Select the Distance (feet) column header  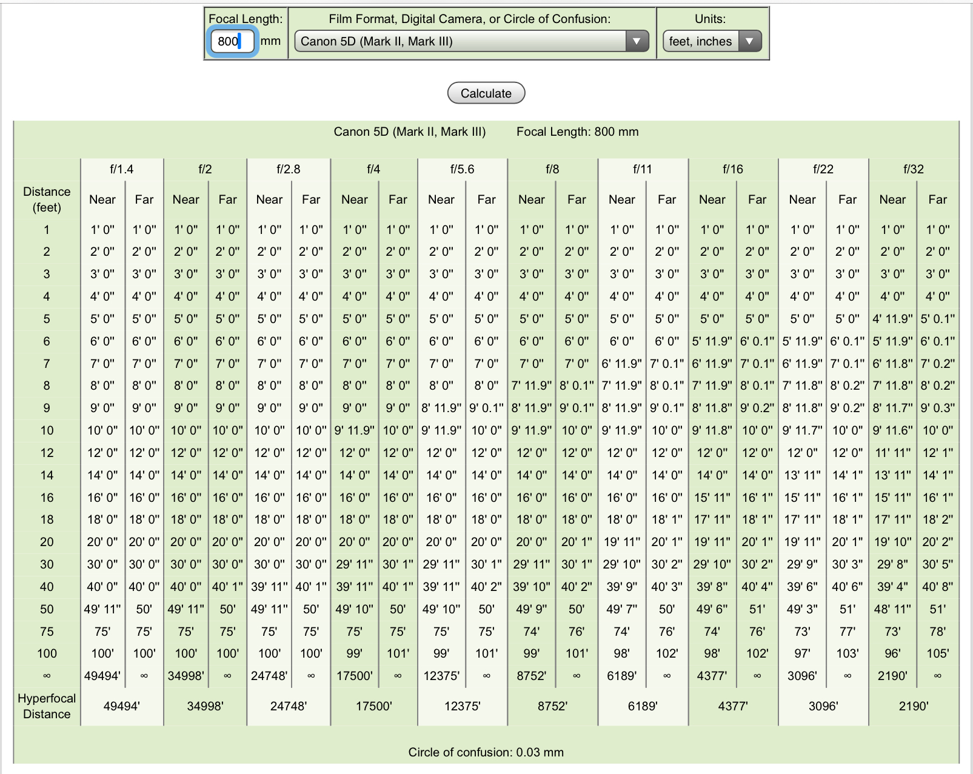pyautogui.click(x=47, y=199)
